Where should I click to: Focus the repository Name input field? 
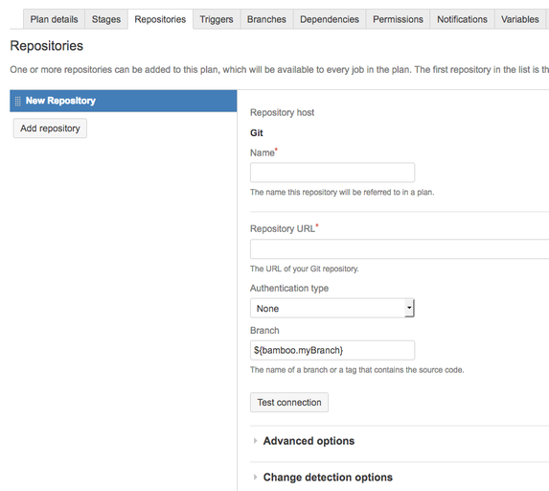332,173
